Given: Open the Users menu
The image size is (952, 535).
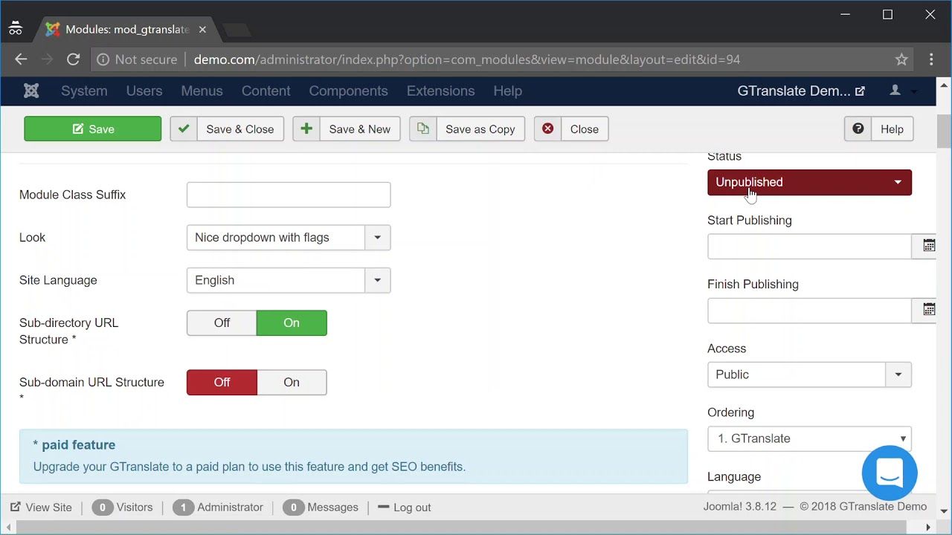Looking at the screenshot, I should tap(144, 91).
